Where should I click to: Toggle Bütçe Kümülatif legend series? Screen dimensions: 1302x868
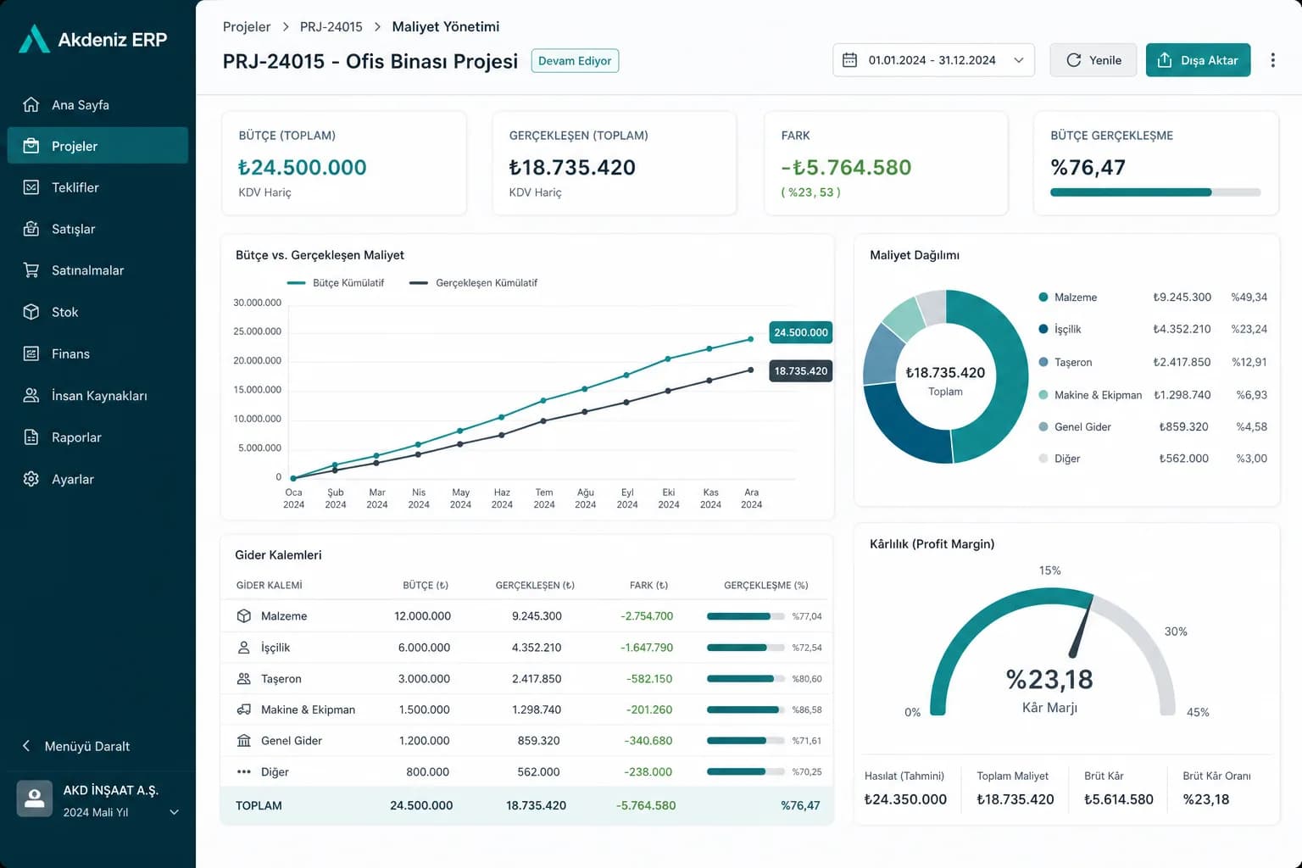click(336, 283)
